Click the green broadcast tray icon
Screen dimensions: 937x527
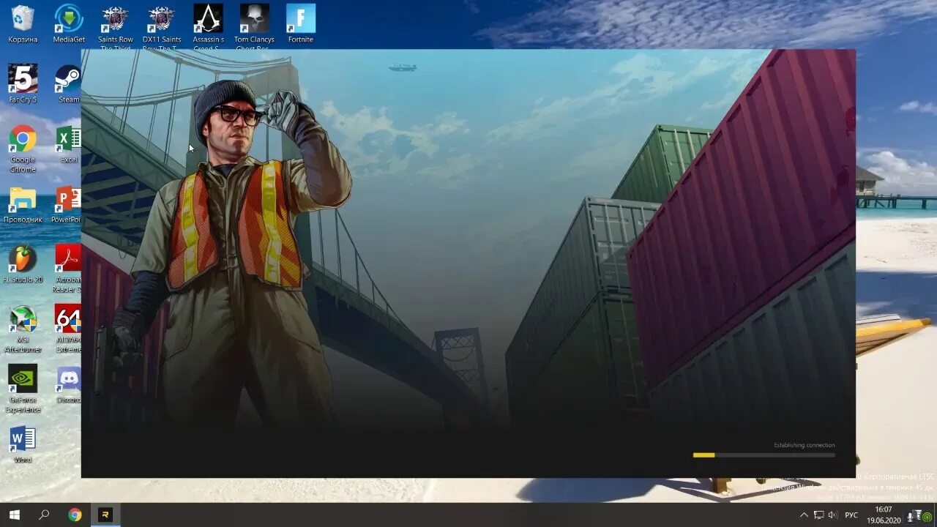927,517
